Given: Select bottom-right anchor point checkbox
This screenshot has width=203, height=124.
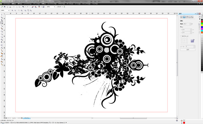Looking at the screenshot, I should click(x=187, y=43).
